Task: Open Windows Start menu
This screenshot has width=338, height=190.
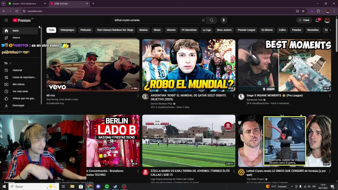Action: pyautogui.click(x=4, y=187)
